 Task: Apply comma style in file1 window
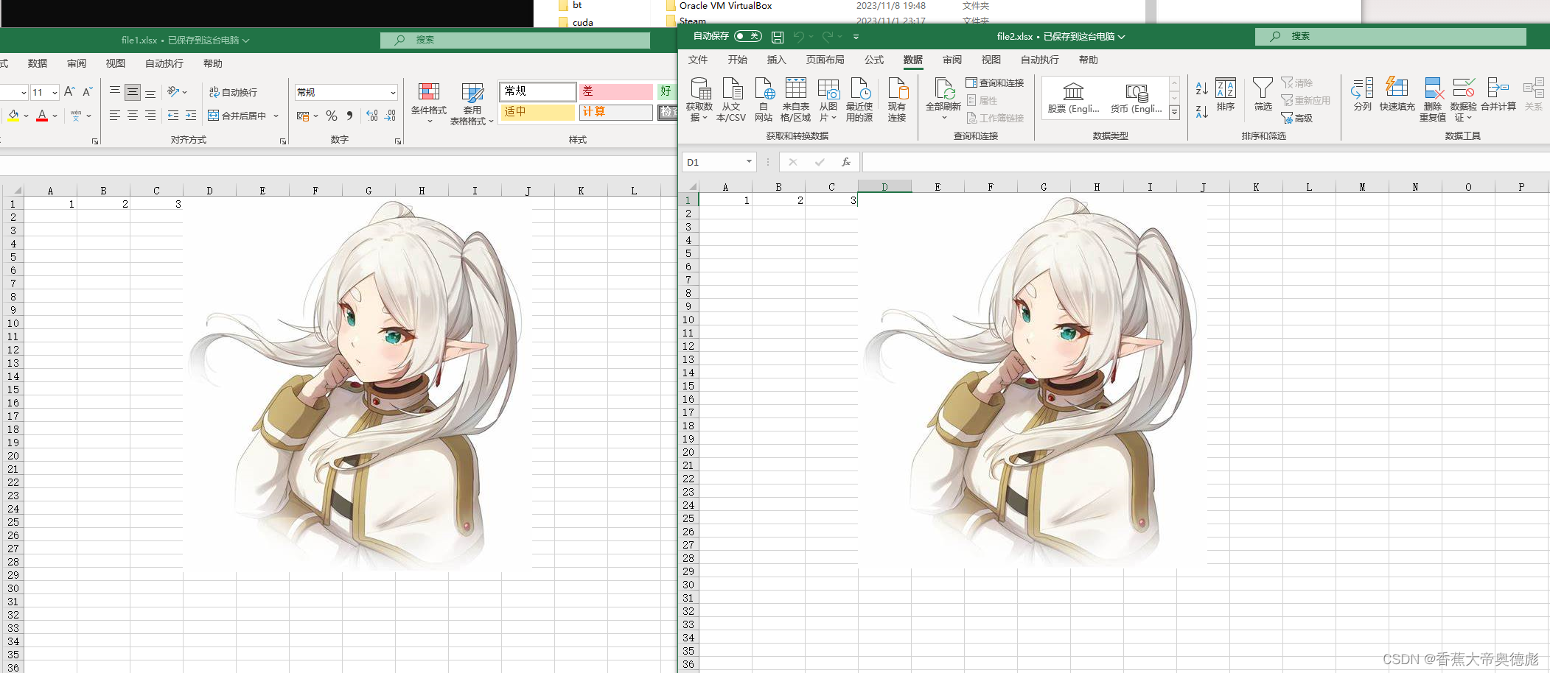coord(349,116)
